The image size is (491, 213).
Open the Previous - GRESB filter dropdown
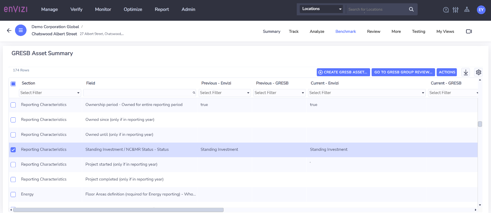tap(280, 93)
